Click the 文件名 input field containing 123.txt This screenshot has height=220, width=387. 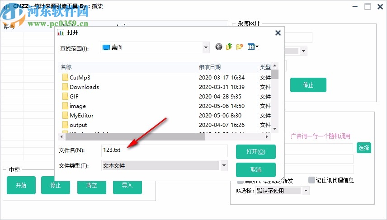point(165,151)
